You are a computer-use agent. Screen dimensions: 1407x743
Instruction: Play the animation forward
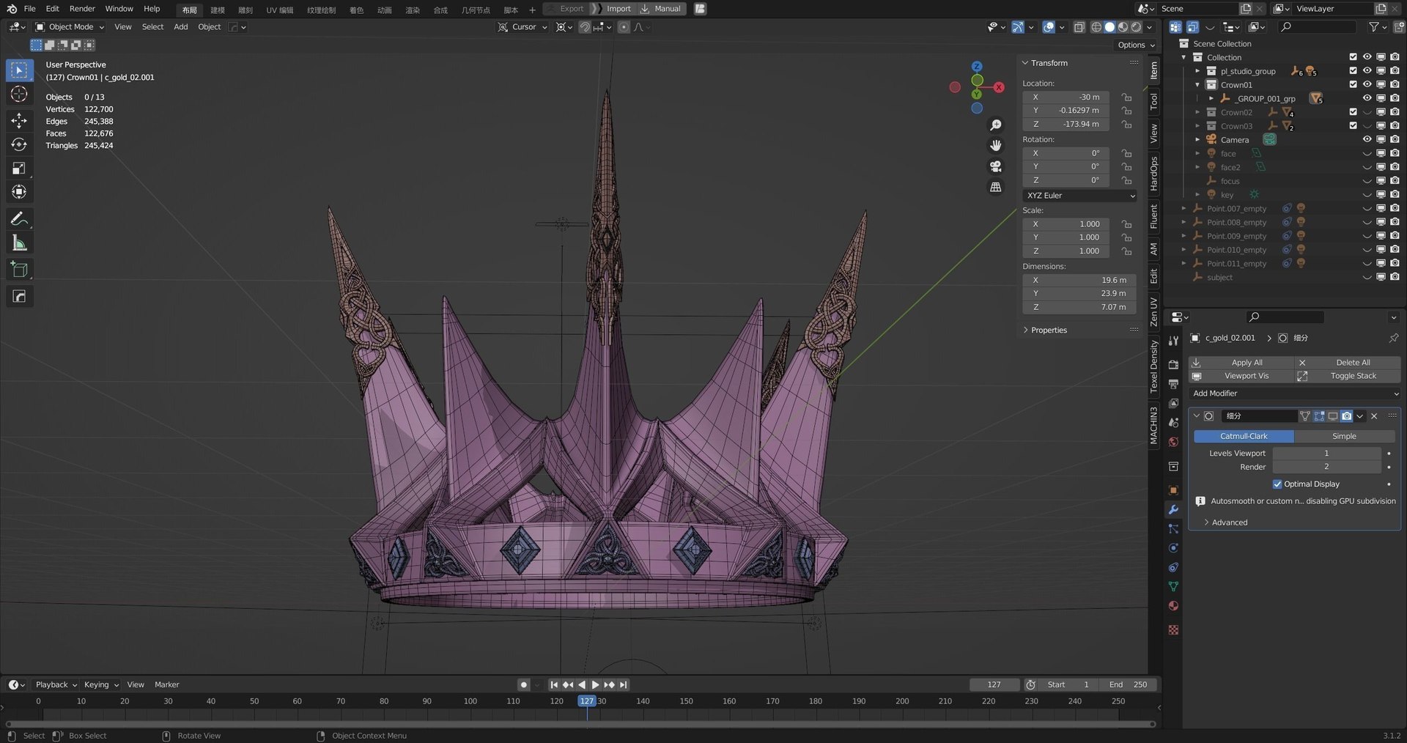click(x=595, y=684)
